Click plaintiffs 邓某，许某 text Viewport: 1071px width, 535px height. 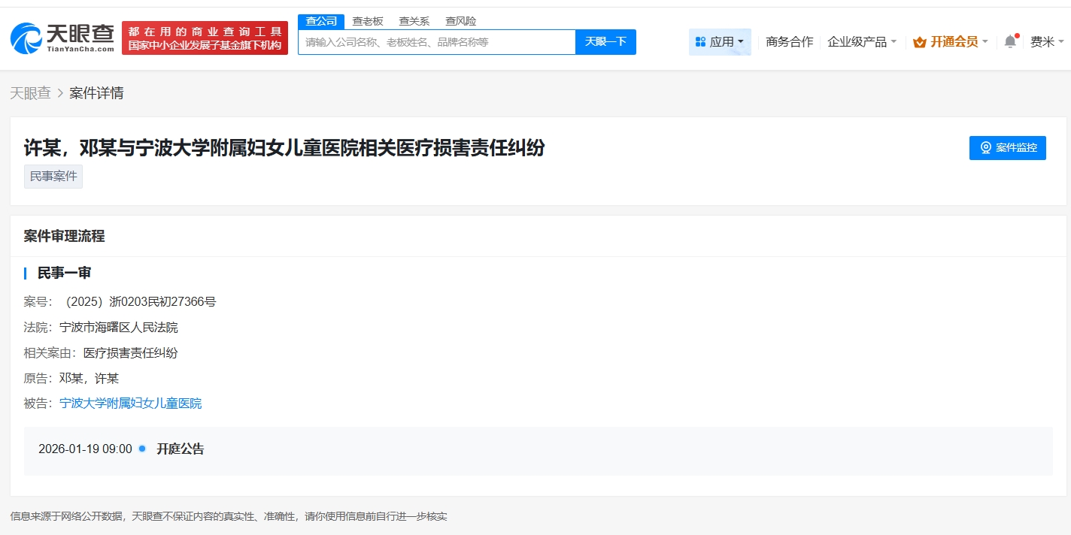(x=90, y=379)
